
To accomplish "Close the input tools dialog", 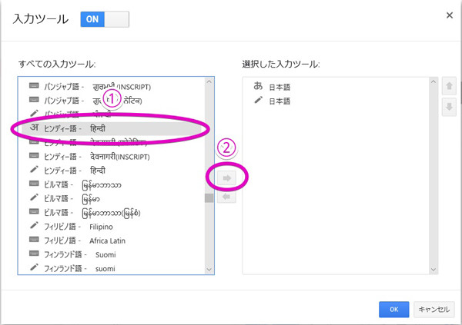I will pyautogui.click(x=449, y=15).
